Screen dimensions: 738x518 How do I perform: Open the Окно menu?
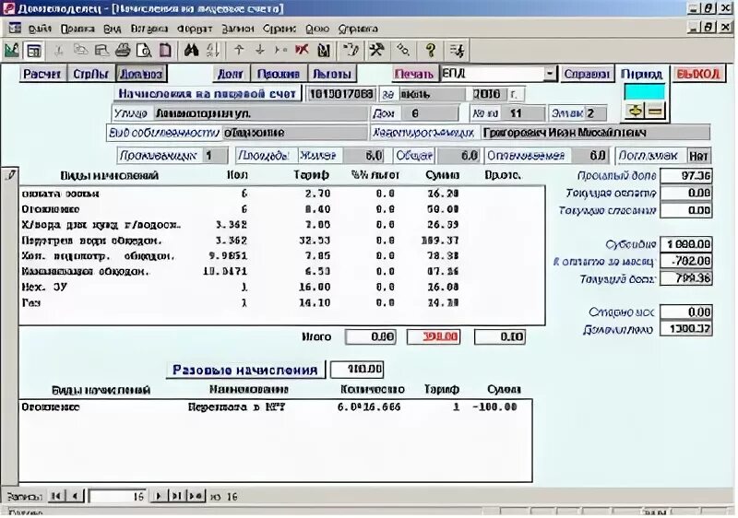coord(317,29)
